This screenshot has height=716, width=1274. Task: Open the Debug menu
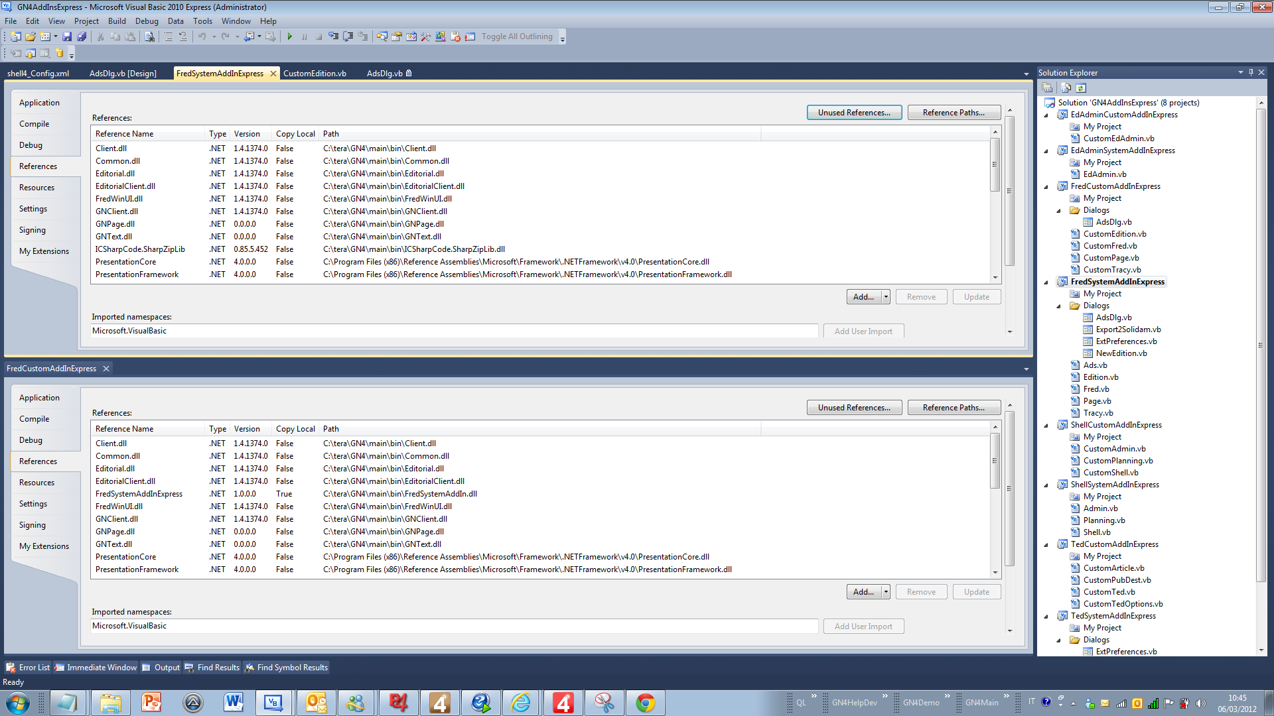point(147,21)
